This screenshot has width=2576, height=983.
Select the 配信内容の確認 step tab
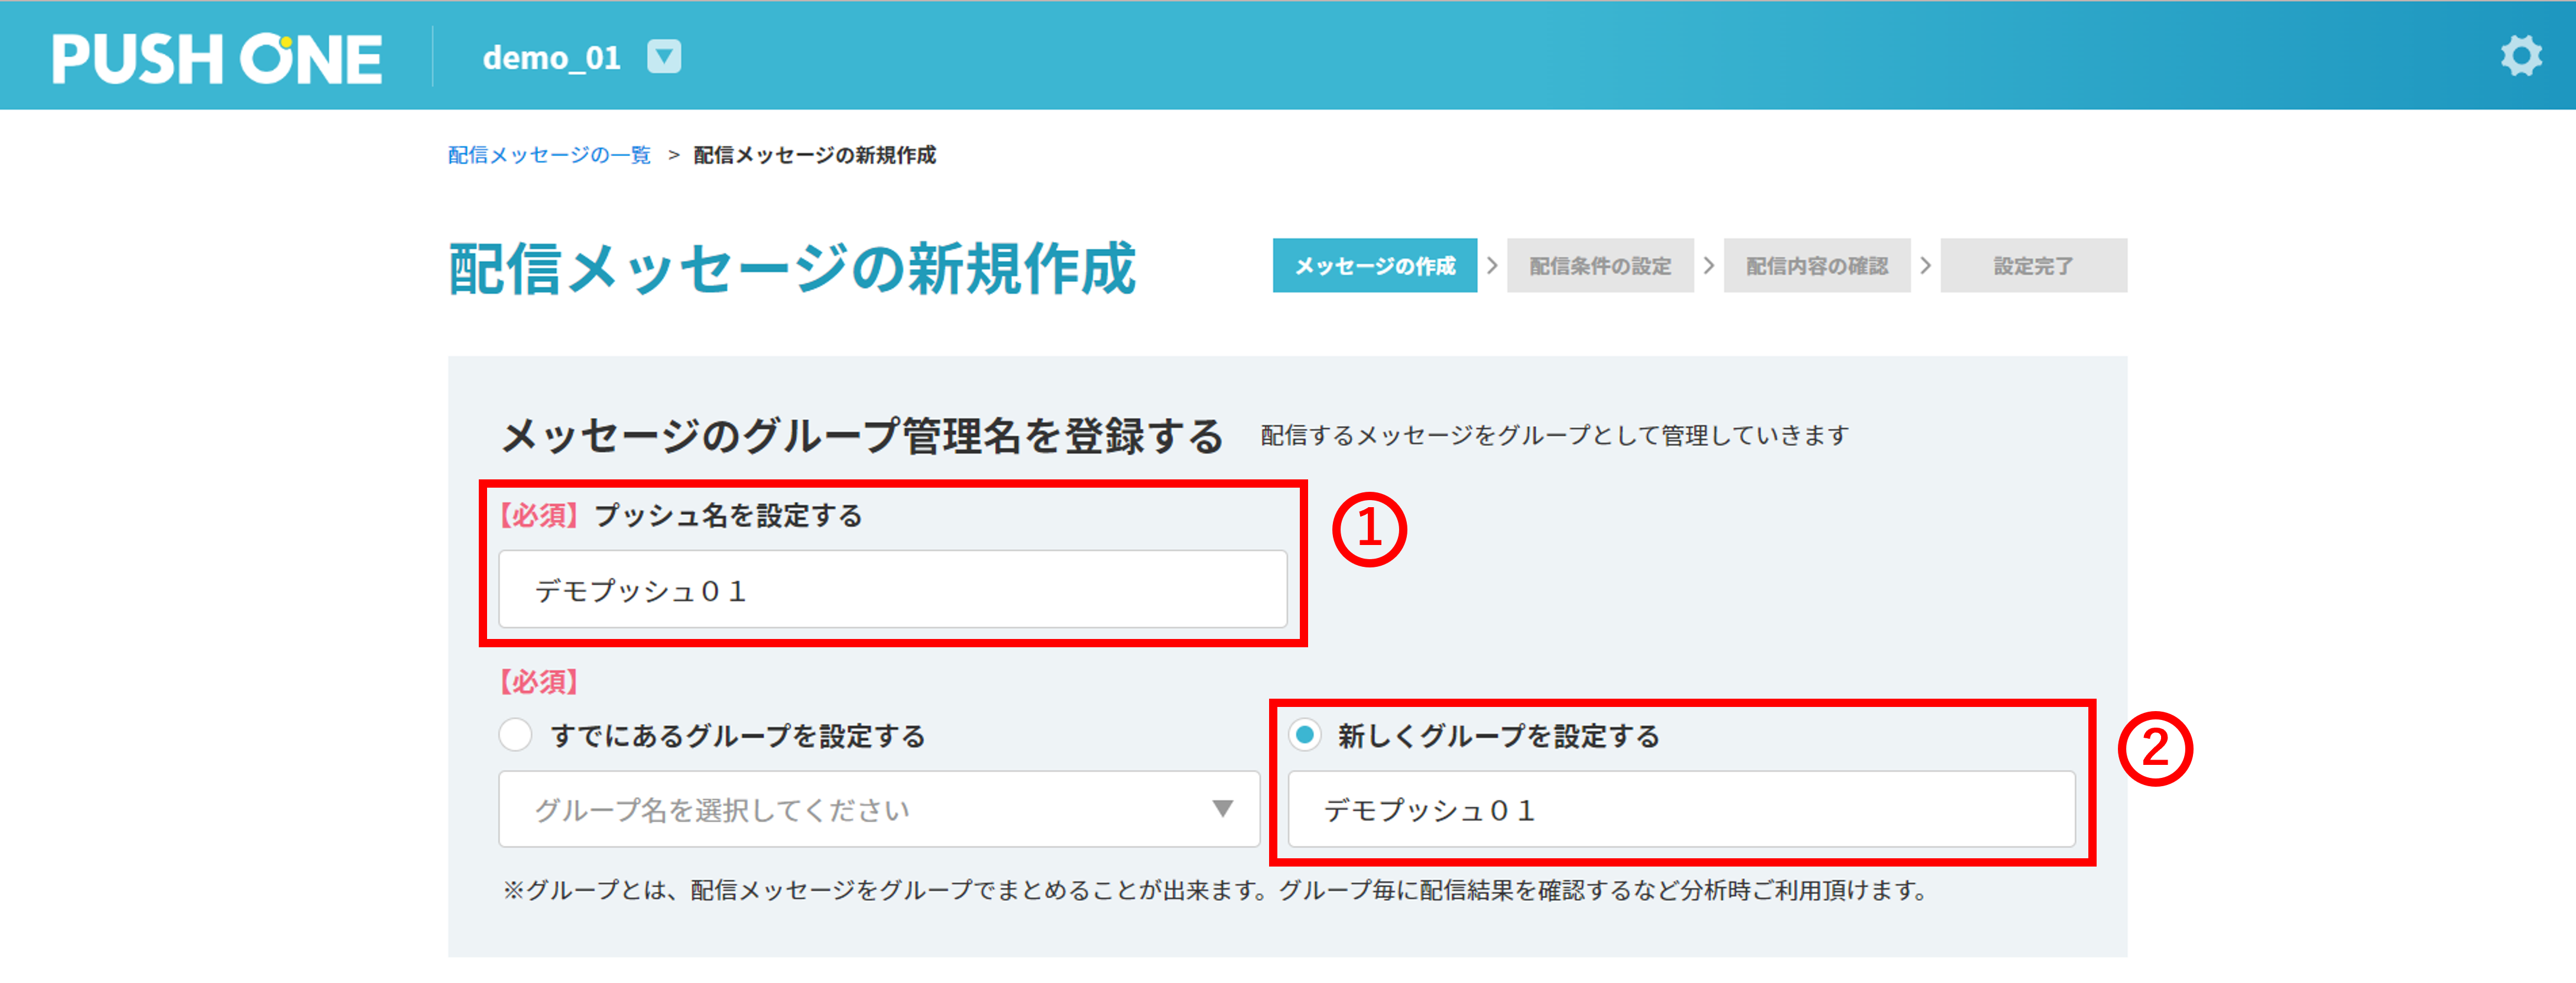1816,265
